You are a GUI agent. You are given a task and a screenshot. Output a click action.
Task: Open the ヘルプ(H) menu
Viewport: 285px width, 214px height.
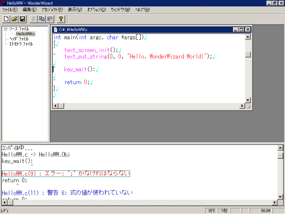pos(142,10)
